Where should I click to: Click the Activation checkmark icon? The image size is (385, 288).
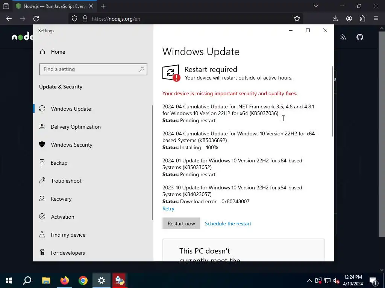42,216
